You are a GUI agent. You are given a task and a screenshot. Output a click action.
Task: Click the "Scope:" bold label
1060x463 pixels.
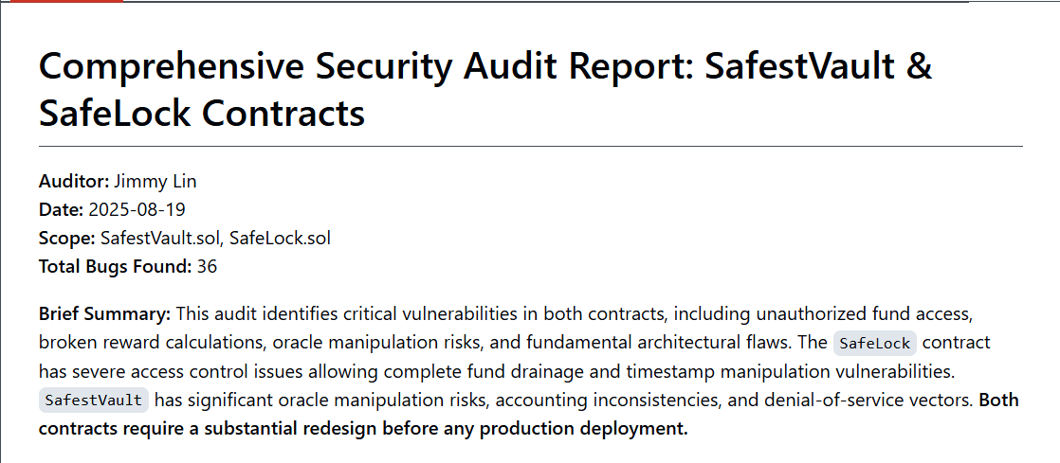pos(66,238)
